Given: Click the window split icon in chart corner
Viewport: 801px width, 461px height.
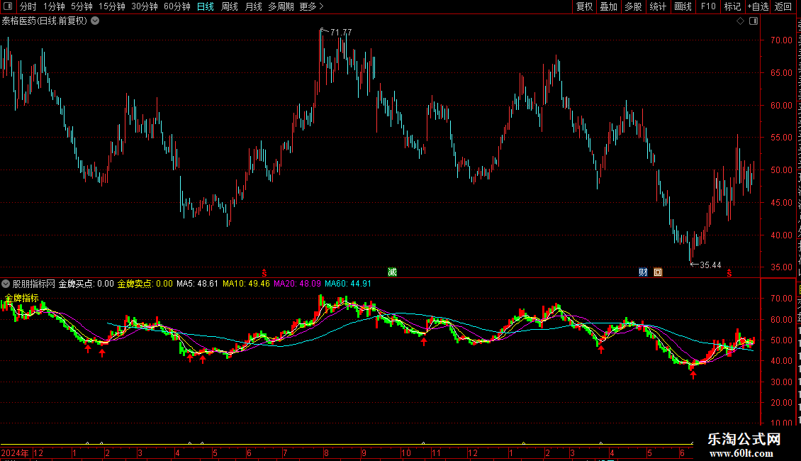Looking at the screenshot, I should pyautogui.click(x=754, y=21).
